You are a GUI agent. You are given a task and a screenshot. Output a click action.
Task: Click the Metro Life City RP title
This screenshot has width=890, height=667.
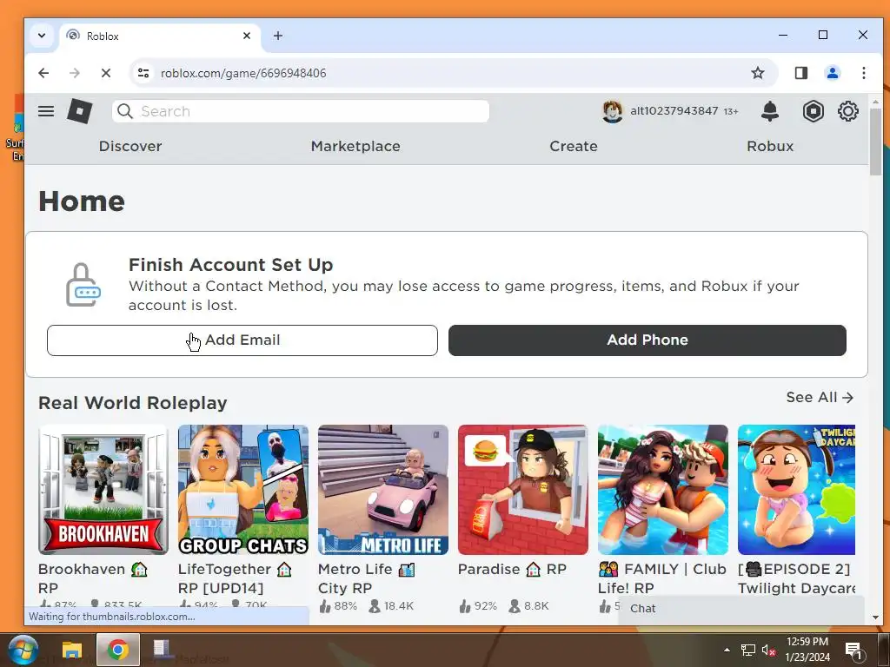pyautogui.click(x=367, y=578)
